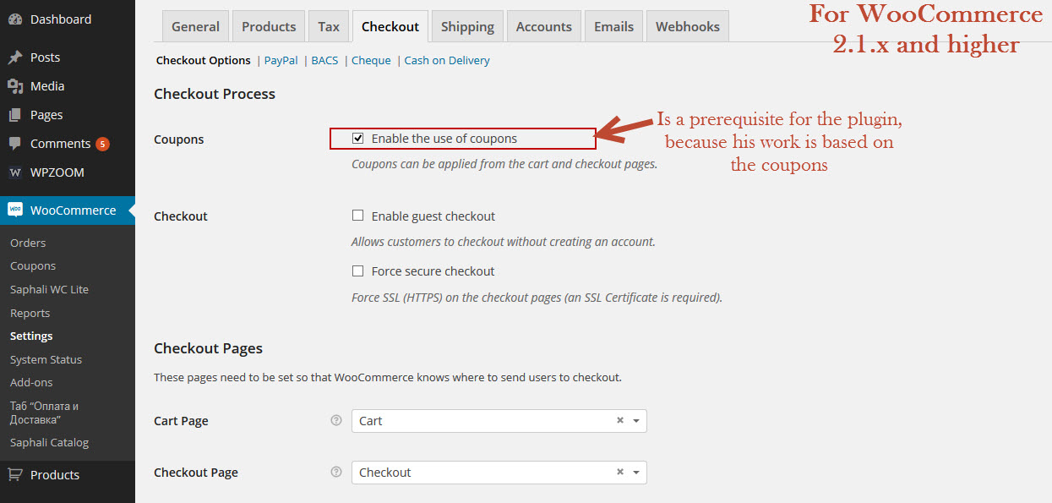Enable guest checkout checkbox

358,216
